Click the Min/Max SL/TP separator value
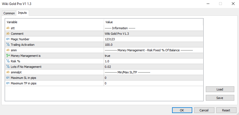Viewport: 239px width, 115px height. pos(128,72)
